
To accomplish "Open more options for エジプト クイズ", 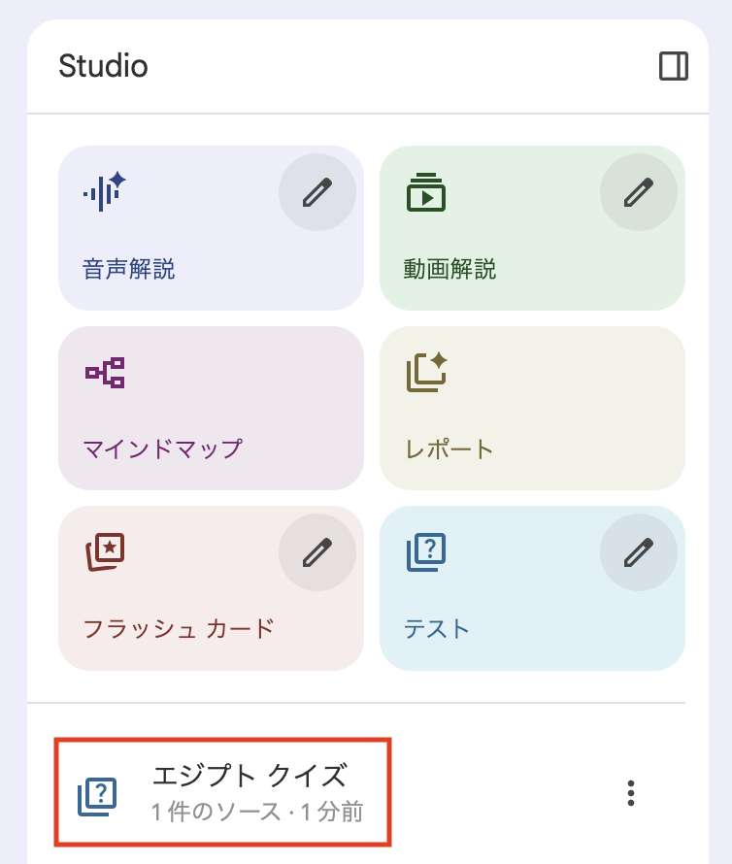I will tap(631, 793).
